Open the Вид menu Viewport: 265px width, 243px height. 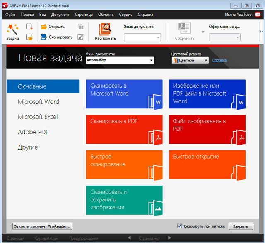43,15
